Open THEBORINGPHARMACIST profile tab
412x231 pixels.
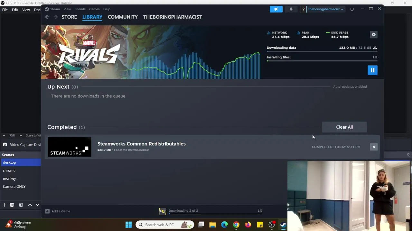[173, 17]
